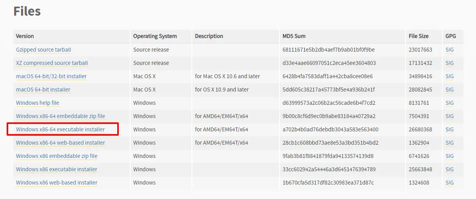476x199 pixels.
Task: Open the Gzipped source tarball link
Action: pos(43,50)
